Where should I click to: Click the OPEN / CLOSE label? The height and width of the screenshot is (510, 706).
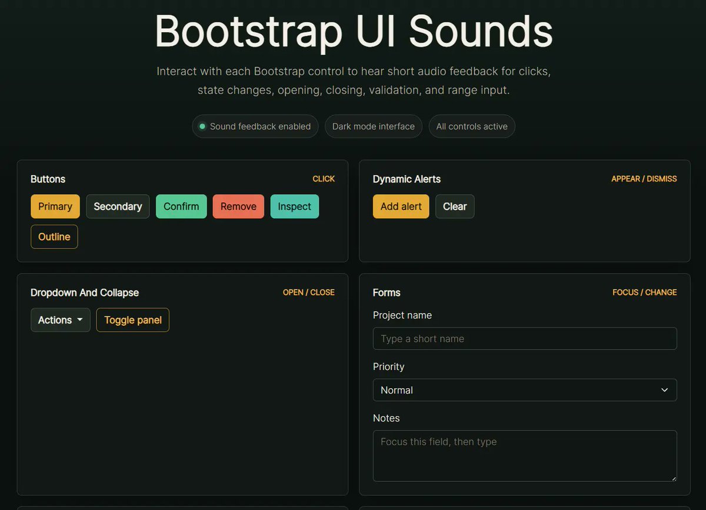coord(309,292)
